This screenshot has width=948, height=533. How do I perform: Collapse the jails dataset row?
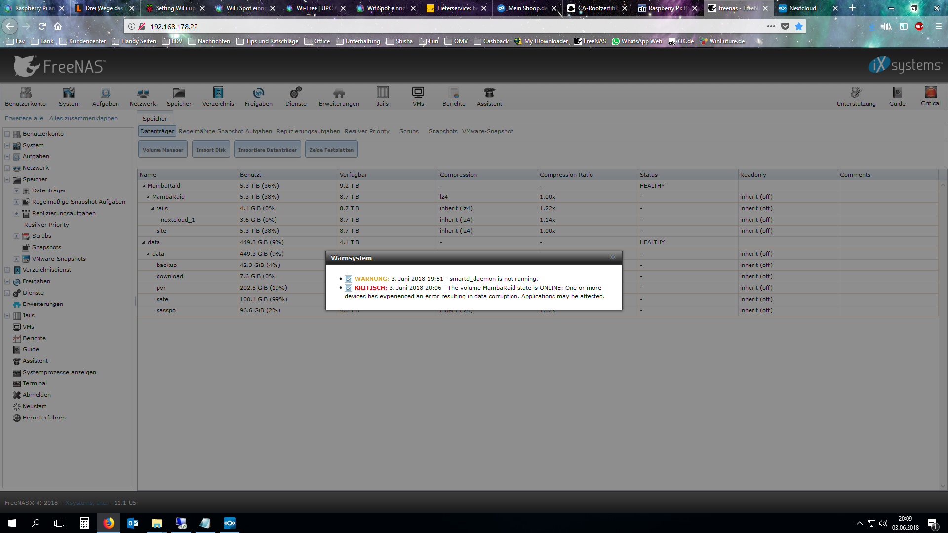coord(153,209)
